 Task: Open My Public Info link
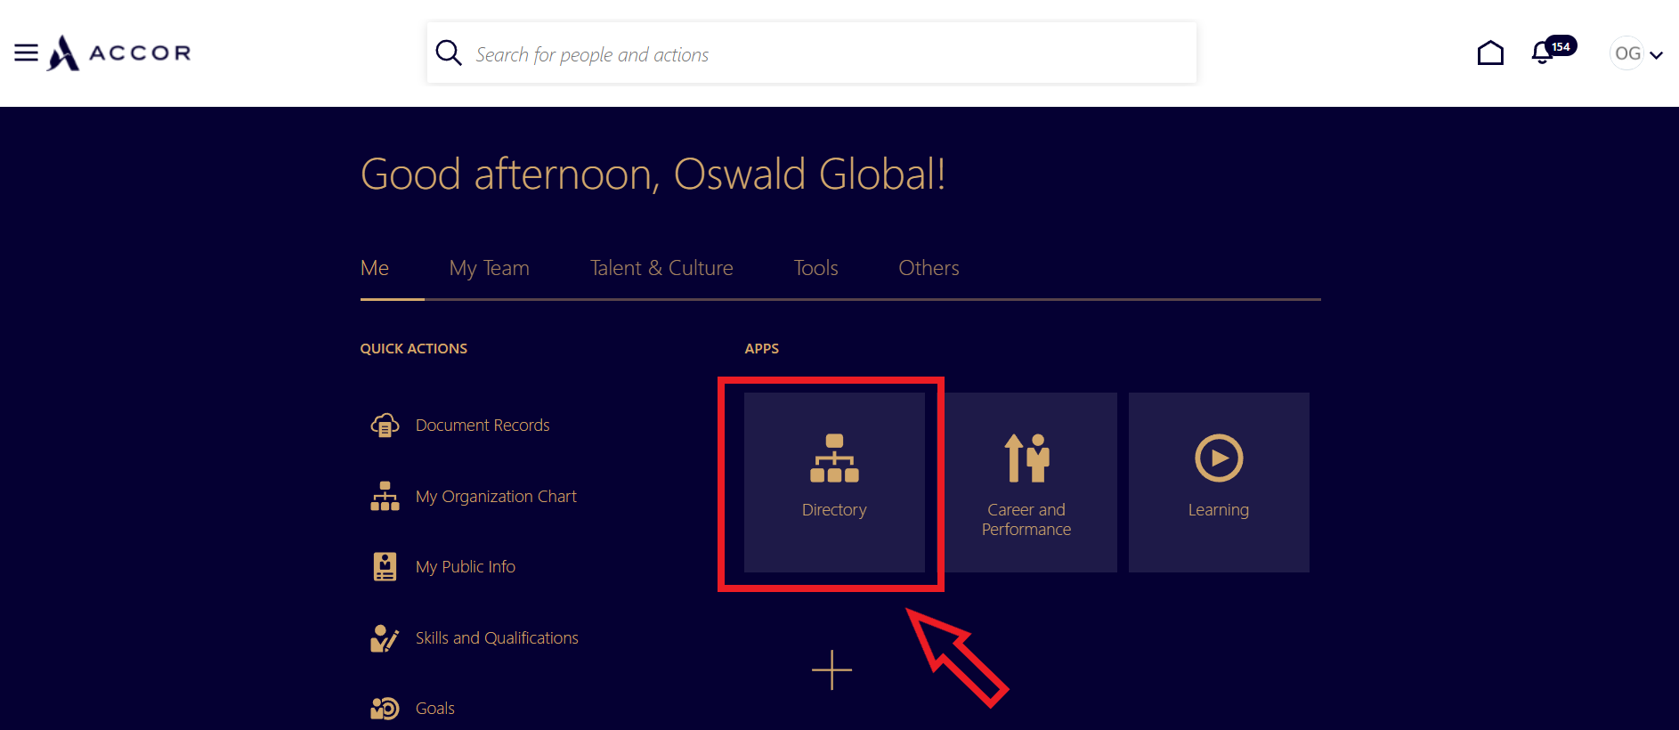click(466, 566)
